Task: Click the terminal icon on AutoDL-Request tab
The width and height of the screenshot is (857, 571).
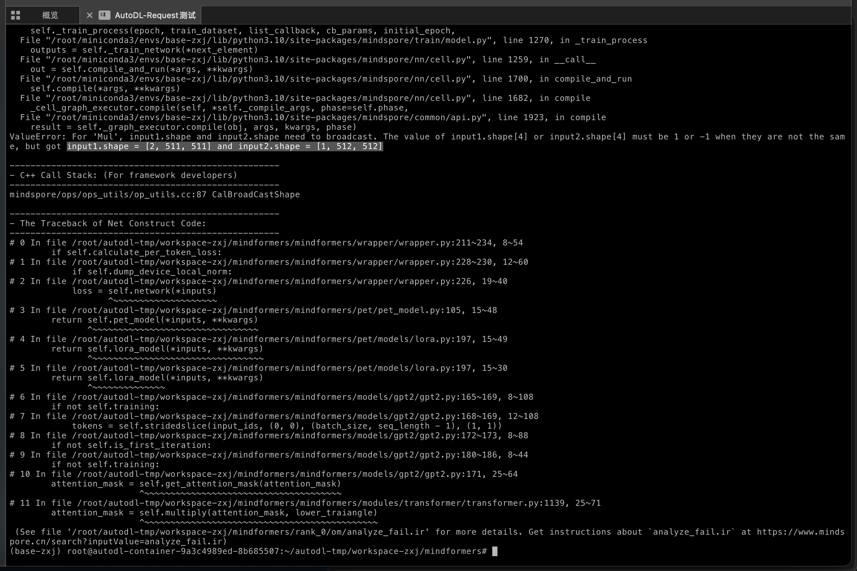Action: click(104, 15)
